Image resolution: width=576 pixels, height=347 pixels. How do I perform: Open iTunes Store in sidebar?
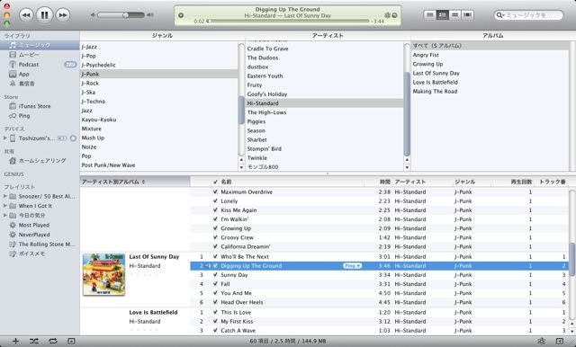click(x=34, y=106)
